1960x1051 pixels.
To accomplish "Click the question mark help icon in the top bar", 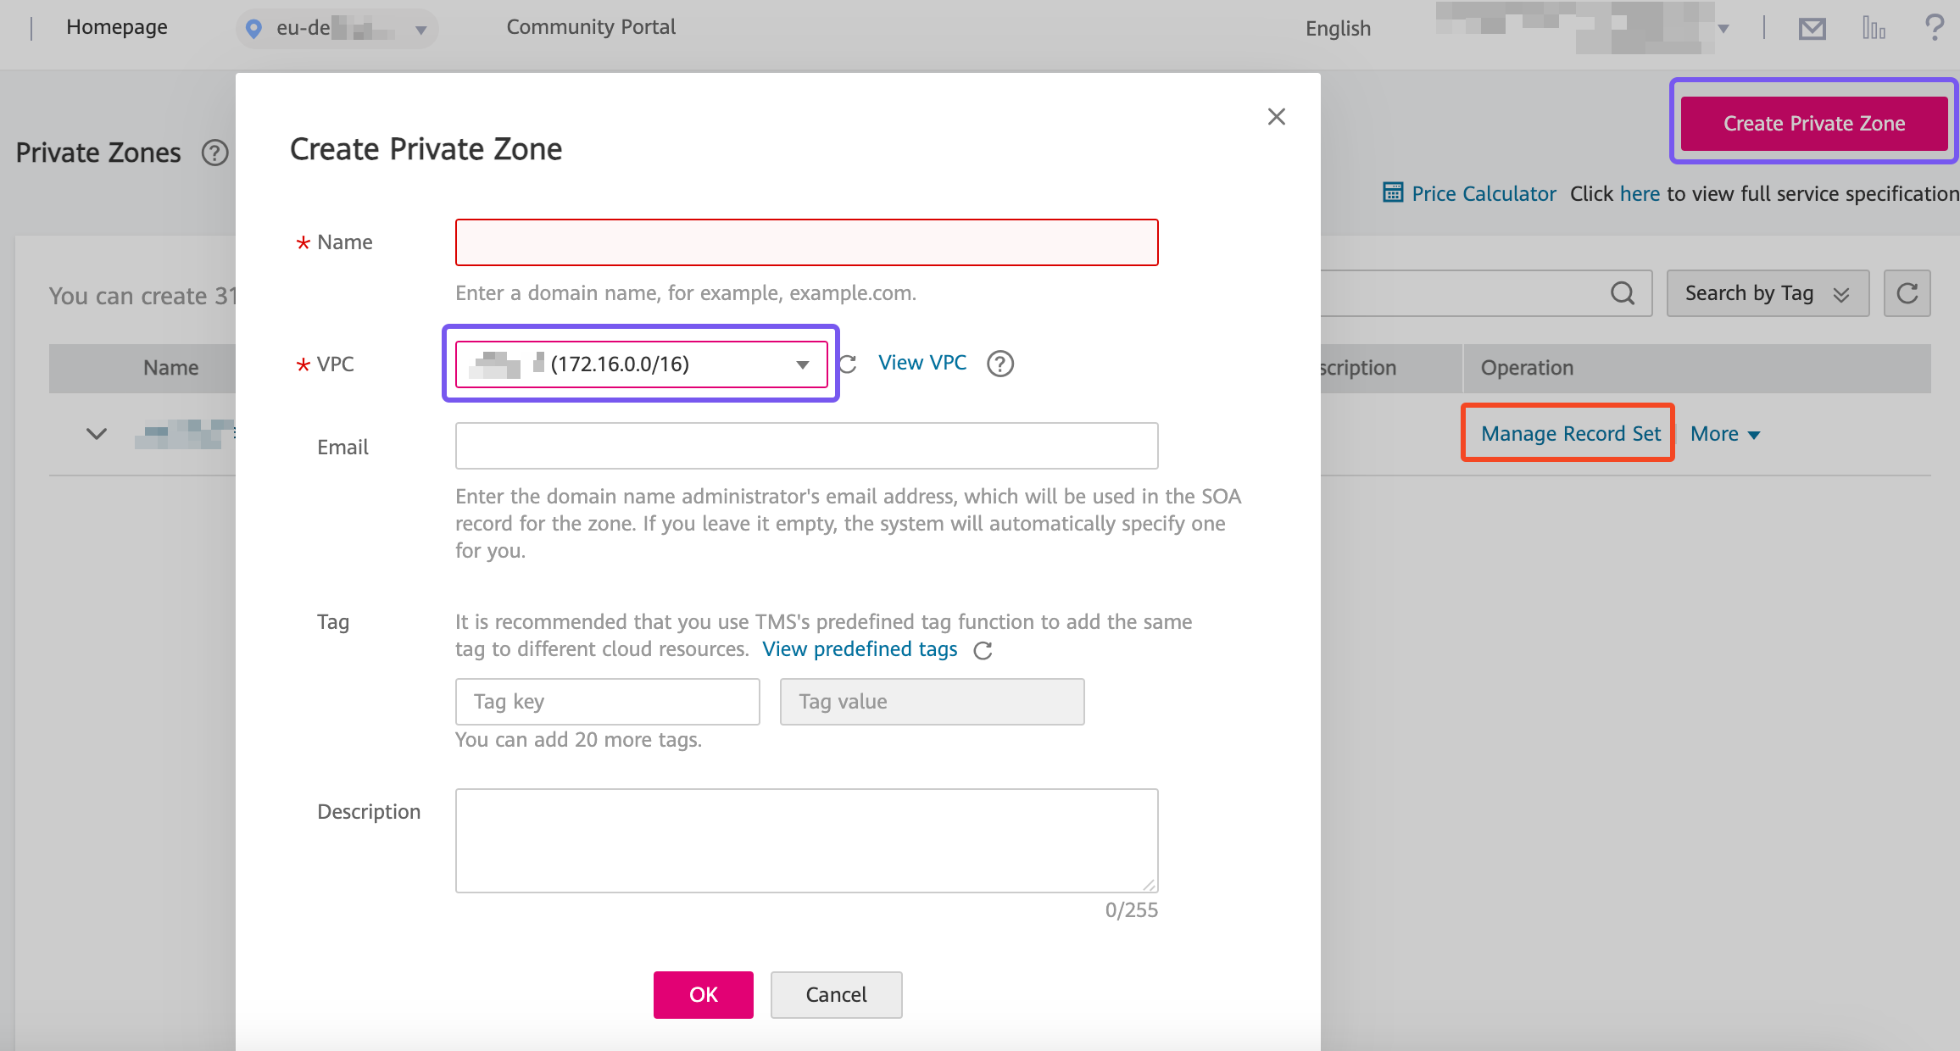I will coord(1934,27).
